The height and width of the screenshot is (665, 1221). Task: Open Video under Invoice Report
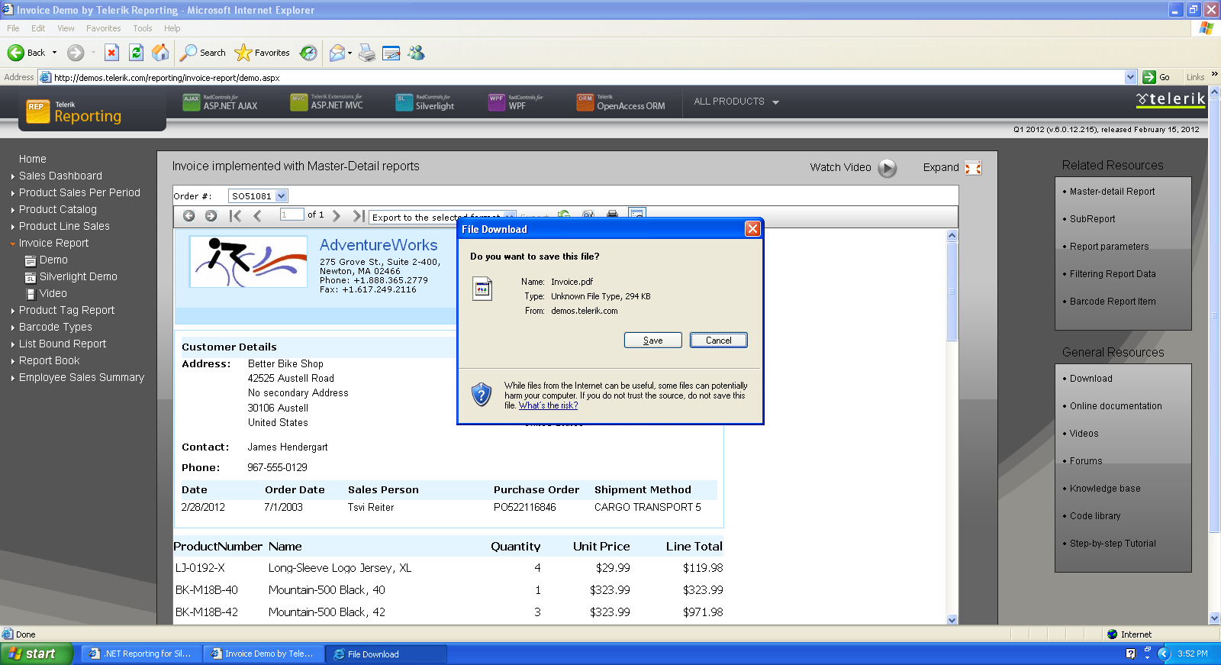click(x=53, y=293)
